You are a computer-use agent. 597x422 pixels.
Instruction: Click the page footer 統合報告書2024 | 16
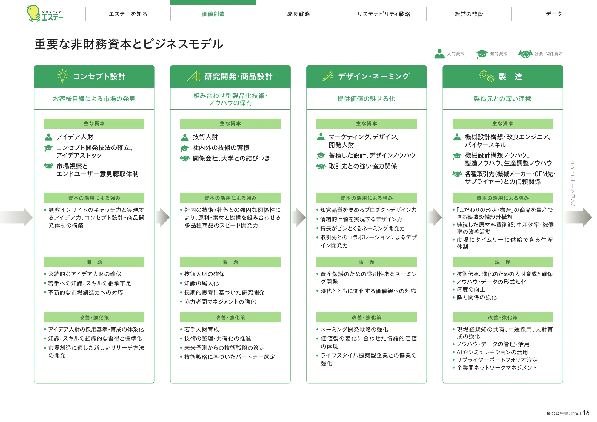click(x=568, y=413)
